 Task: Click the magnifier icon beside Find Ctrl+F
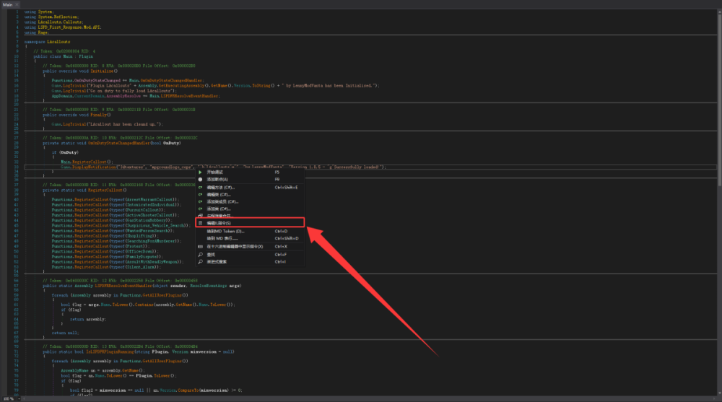[200, 255]
